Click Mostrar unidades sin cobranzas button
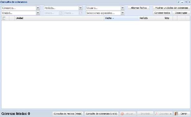 click(x=171, y=8)
